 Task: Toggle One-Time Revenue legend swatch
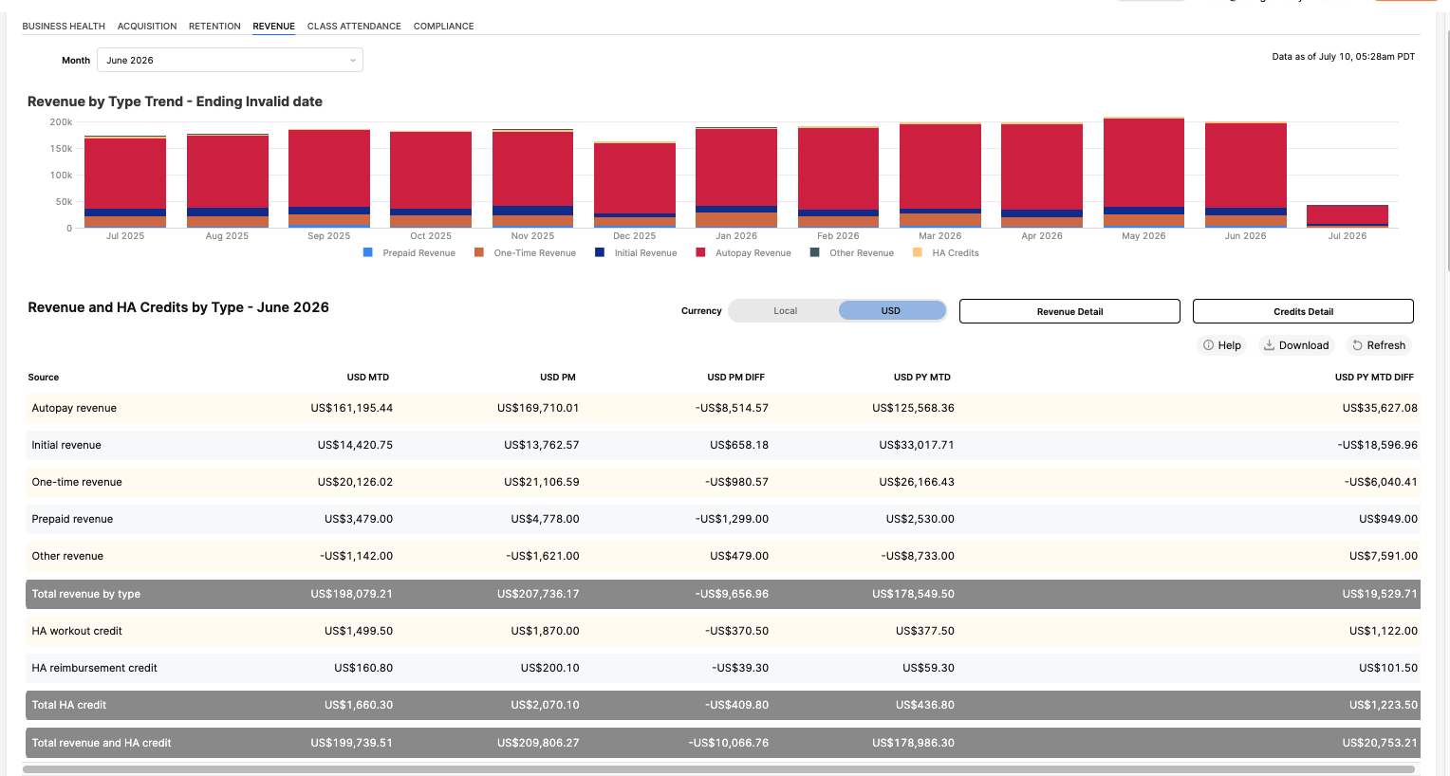click(479, 252)
